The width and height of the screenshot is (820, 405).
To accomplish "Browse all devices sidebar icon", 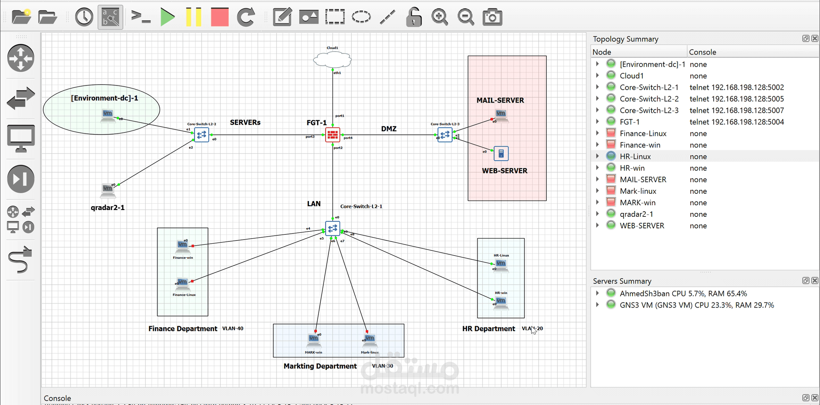I will pyautogui.click(x=21, y=219).
